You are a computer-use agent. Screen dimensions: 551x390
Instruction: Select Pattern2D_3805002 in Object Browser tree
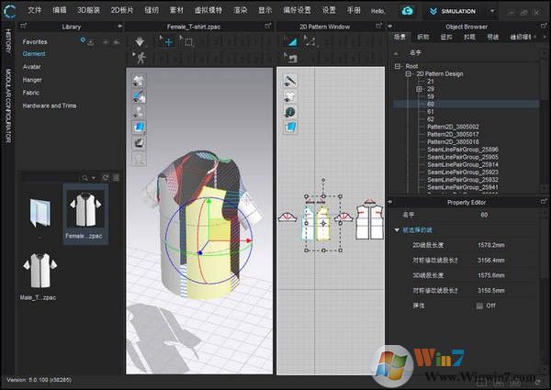(x=452, y=127)
